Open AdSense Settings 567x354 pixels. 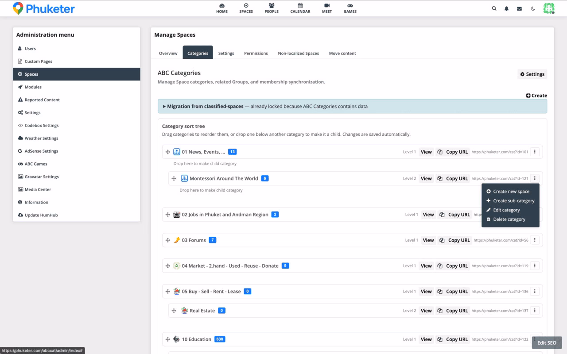[77, 151]
